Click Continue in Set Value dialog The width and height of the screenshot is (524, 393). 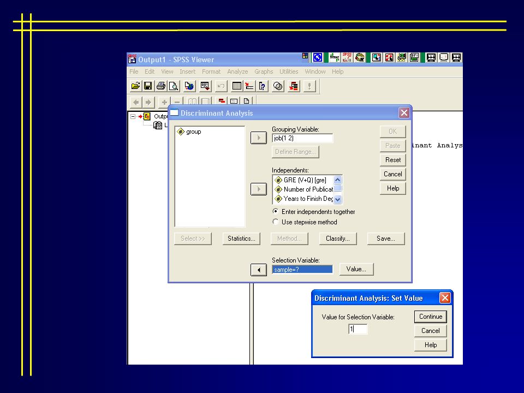(x=431, y=317)
